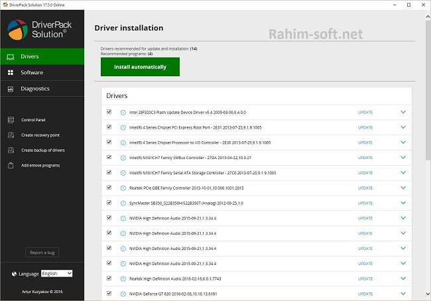Viewport: 431px width, 301px height.
Task: Uncheck 4 Series Chipset PCI Express Root Port
Action: tap(109, 127)
